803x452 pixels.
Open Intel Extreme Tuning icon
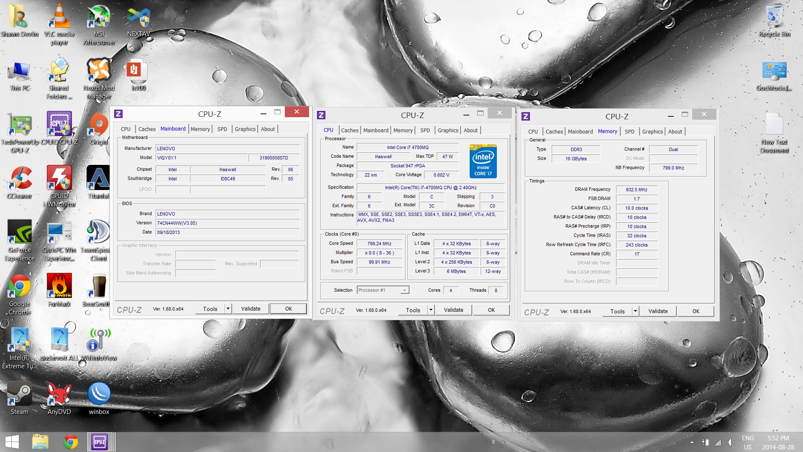click(x=20, y=349)
